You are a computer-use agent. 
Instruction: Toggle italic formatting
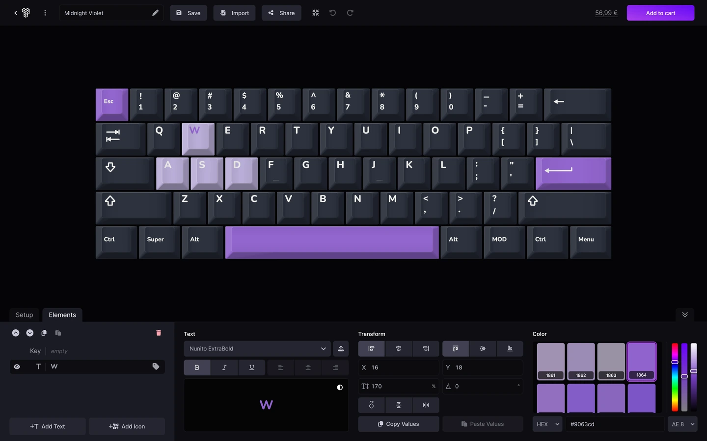[224, 367]
